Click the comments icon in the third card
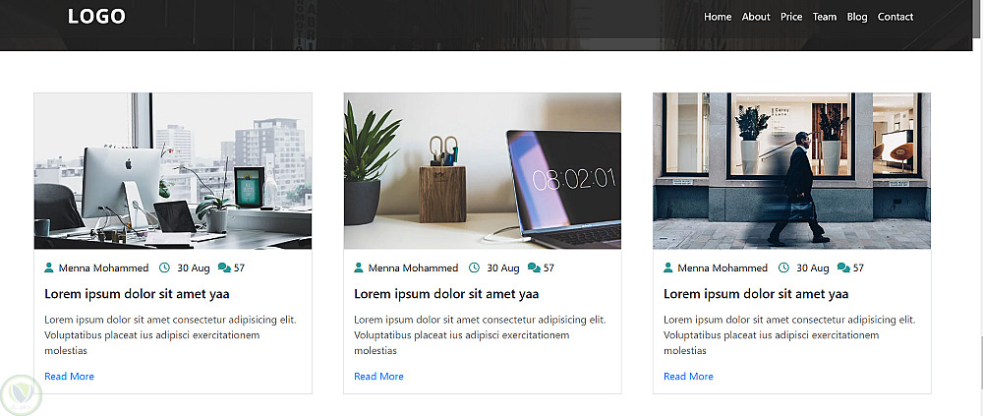 pyautogui.click(x=843, y=267)
